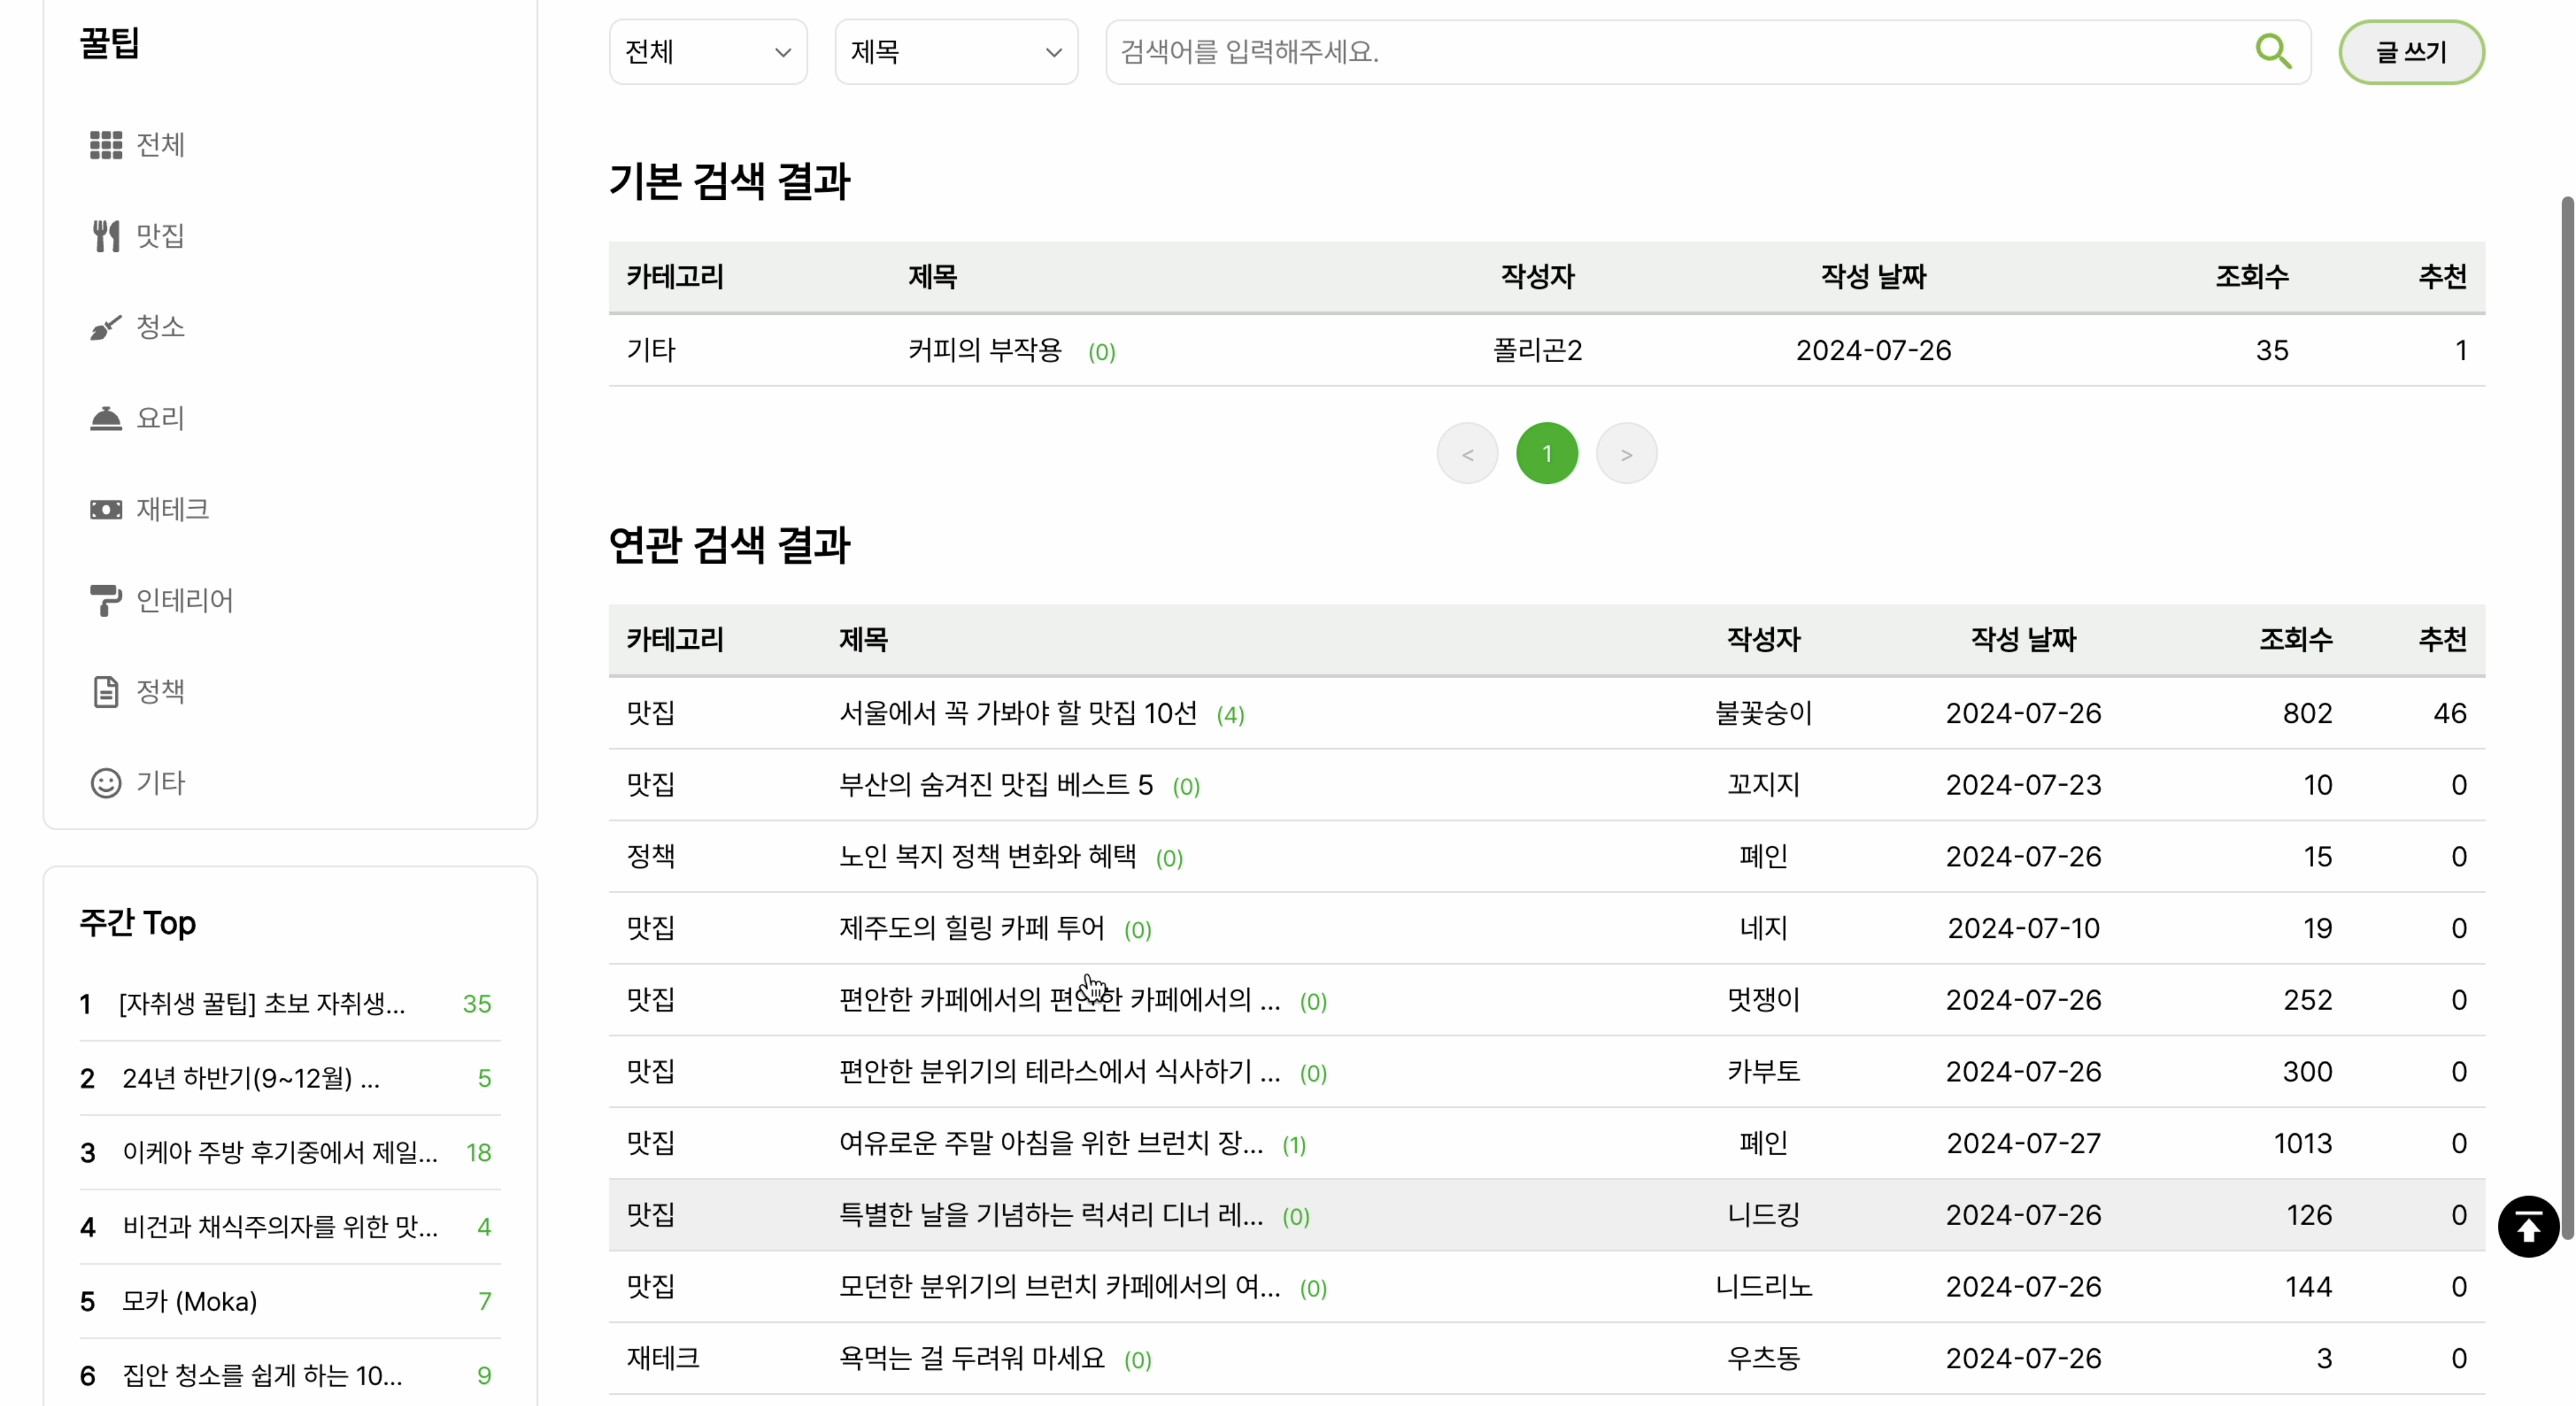Screen dimensions: 2576x1406
Task: Open the 요리 cloche icon
Action: 105,418
